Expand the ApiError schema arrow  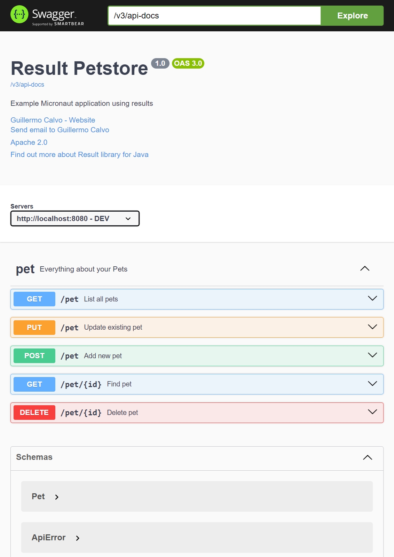pos(78,538)
